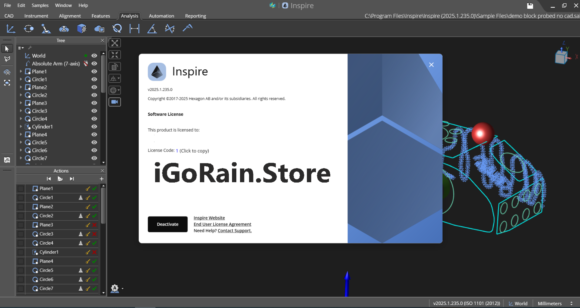580x308 pixels.
Task: Open the angle measurement tool
Action: (x=152, y=29)
